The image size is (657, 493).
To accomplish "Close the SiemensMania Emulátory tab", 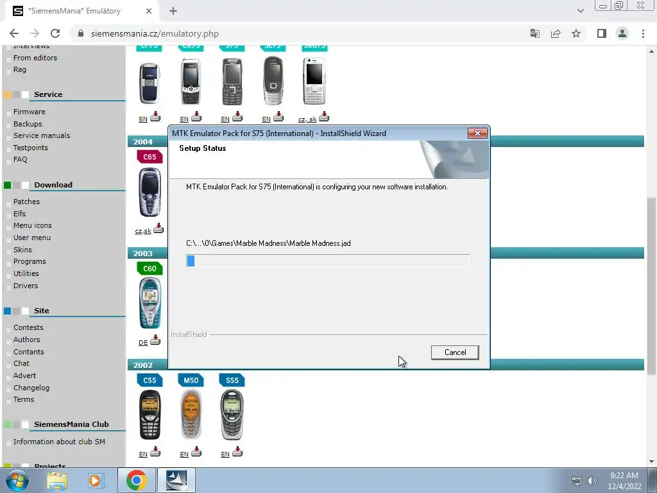I will (149, 11).
